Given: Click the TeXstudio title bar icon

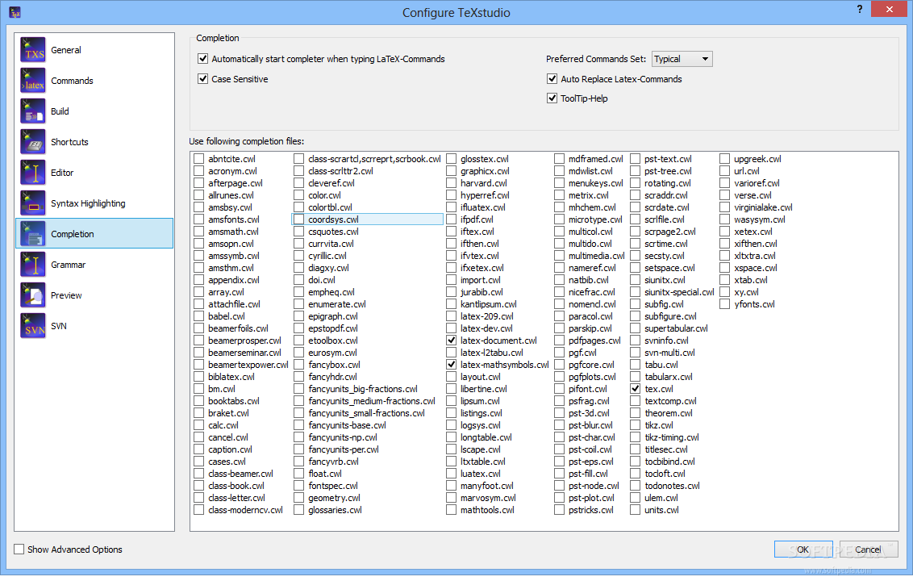Looking at the screenshot, I should (15, 12).
